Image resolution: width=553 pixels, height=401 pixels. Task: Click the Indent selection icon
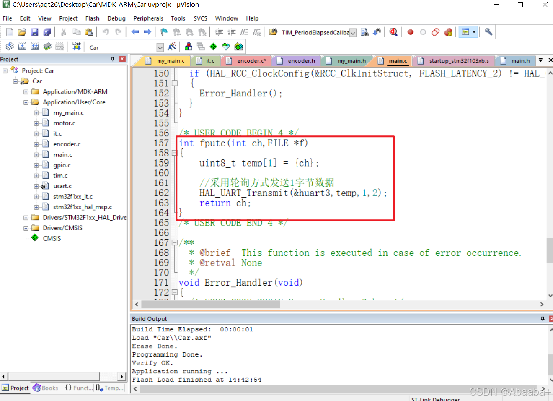(x=219, y=32)
